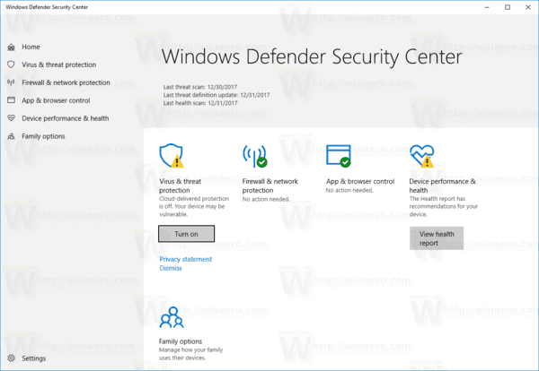Click 'No action needed' under App & browser tile

(349, 190)
